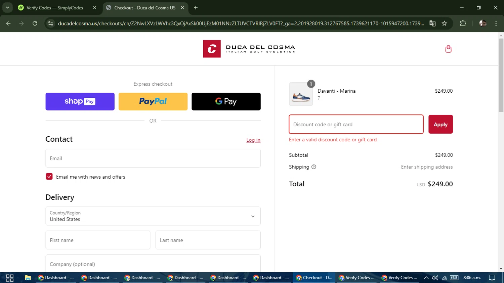Click the page vertical scrollbar thumb
This screenshot has width=504, height=283.
tap(501, 75)
